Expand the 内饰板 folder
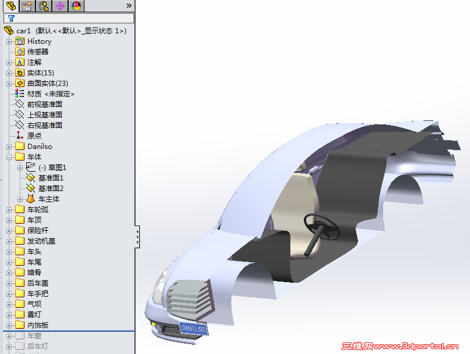The image size is (470, 354). pos(9,325)
